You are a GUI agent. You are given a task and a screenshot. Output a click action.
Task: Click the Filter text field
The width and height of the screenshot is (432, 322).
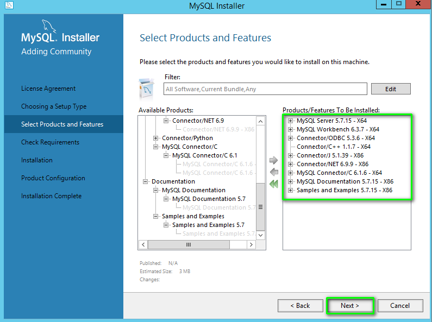click(x=265, y=89)
